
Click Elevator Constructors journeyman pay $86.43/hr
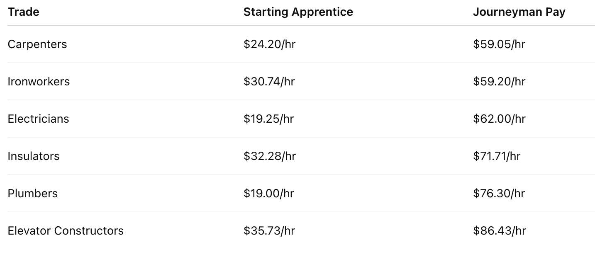coord(499,231)
